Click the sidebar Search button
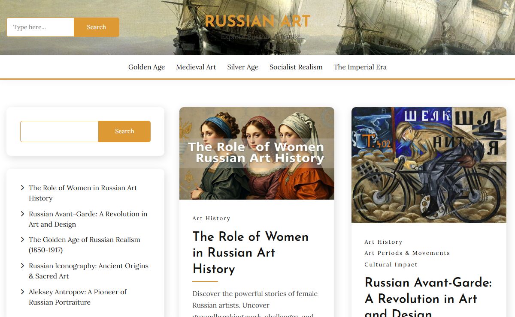This screenshot has height=317, width=515. click(x=124, y=132)
